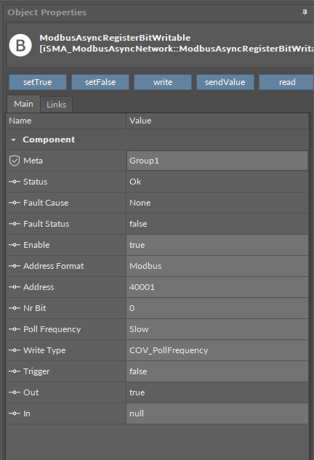Click the Address label
The height and width of the screenshot is (460, 314).
39,287
